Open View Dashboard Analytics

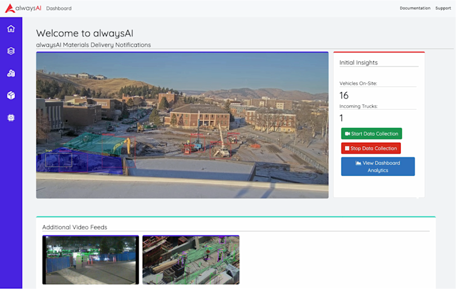point(378,167)
